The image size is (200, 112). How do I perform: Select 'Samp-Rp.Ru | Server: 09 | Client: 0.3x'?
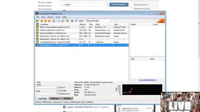pyautogui.click(x=82, y=39)
